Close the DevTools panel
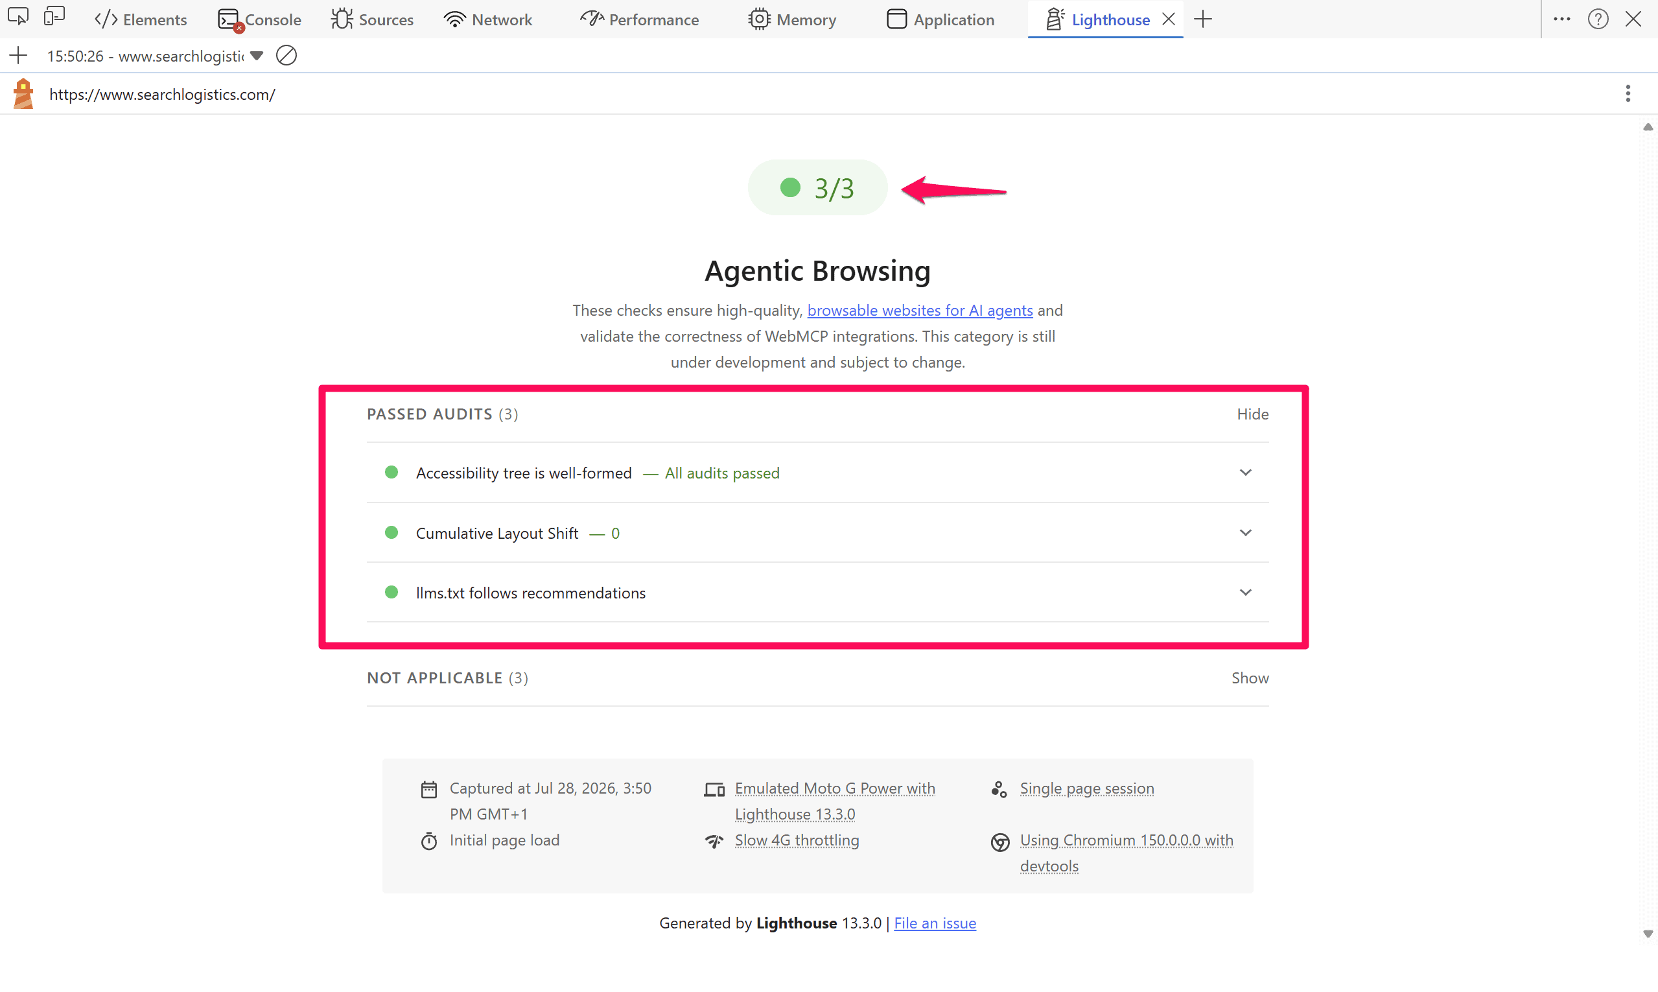Image resolution: width=1658 pixels, height=992 pixels. (1633, 19)
